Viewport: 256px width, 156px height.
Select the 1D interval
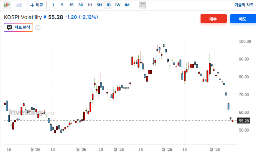[108, 5]
